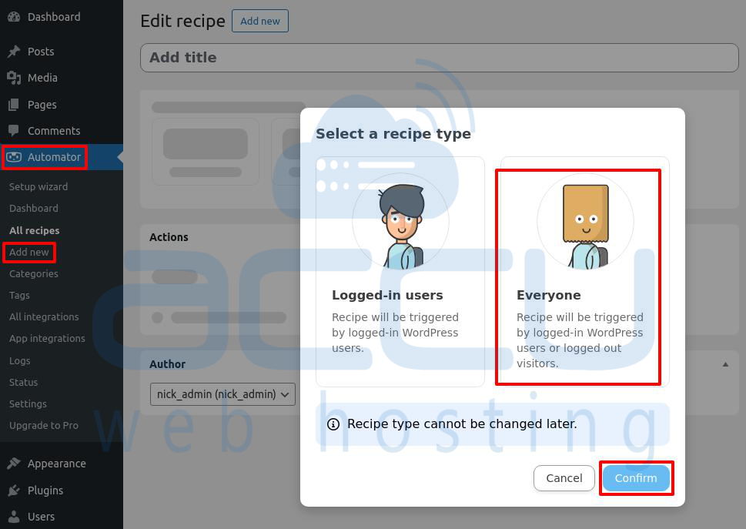746x529 pixels.
Task: Open Automator Settings submenu link
Action: point(28,404)
